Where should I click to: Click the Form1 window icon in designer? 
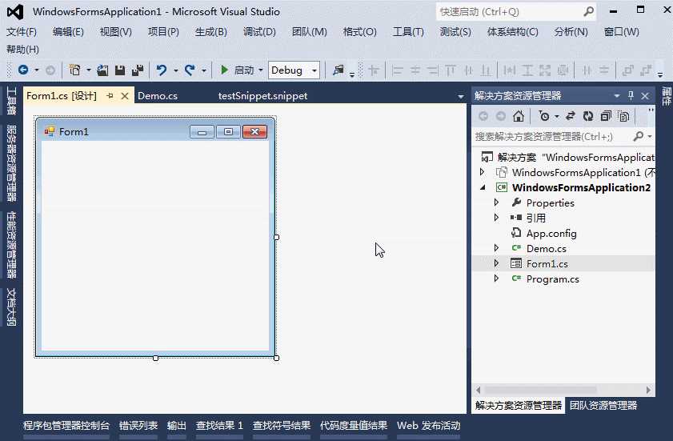tap(50, 131)
